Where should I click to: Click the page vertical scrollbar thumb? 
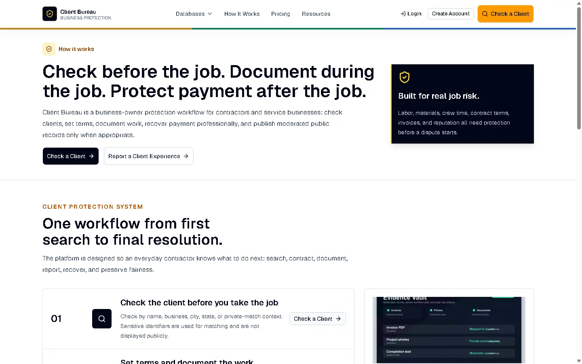click(579, 68)
